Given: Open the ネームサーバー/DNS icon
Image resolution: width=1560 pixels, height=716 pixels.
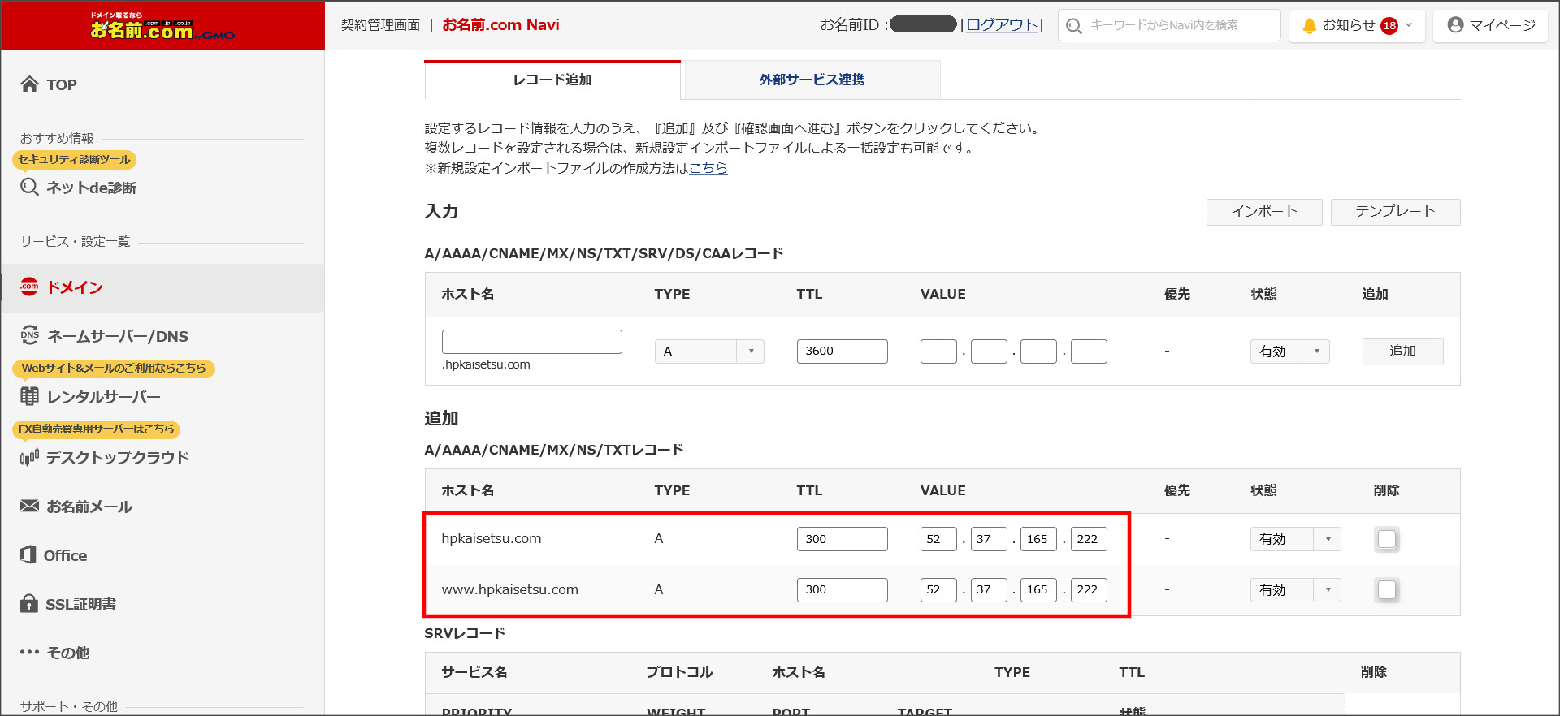Looking at the screenshot, I should [x=30, y=336].
